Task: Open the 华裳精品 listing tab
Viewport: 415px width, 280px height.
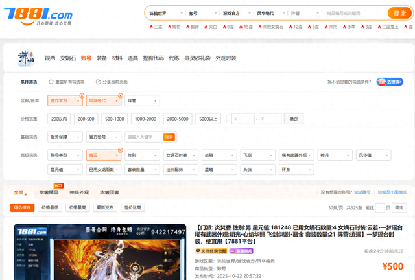Action: click(x=49, y=192)
